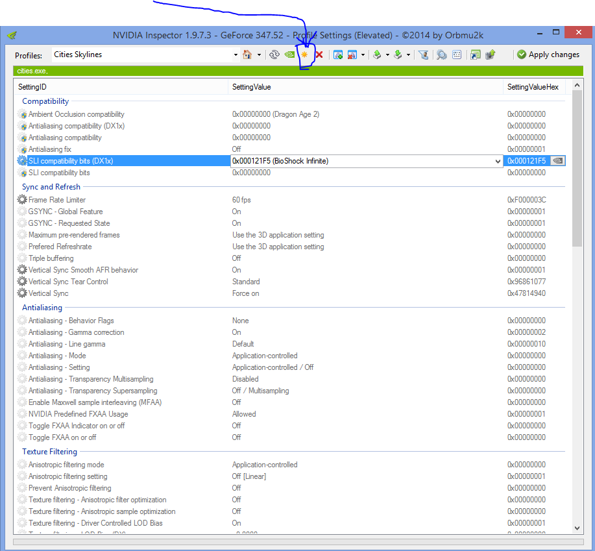Click the export profiles icon
The height and width of the screenshot is (551, 595).
coord(377,55)
